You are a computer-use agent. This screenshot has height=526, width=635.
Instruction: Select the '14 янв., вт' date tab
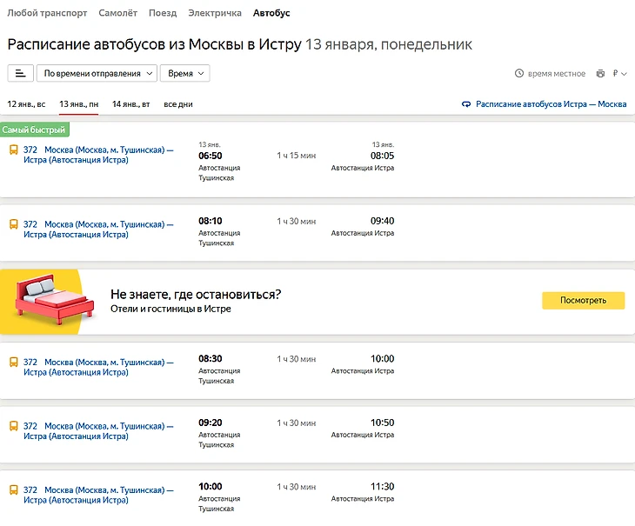click(131, 104)
